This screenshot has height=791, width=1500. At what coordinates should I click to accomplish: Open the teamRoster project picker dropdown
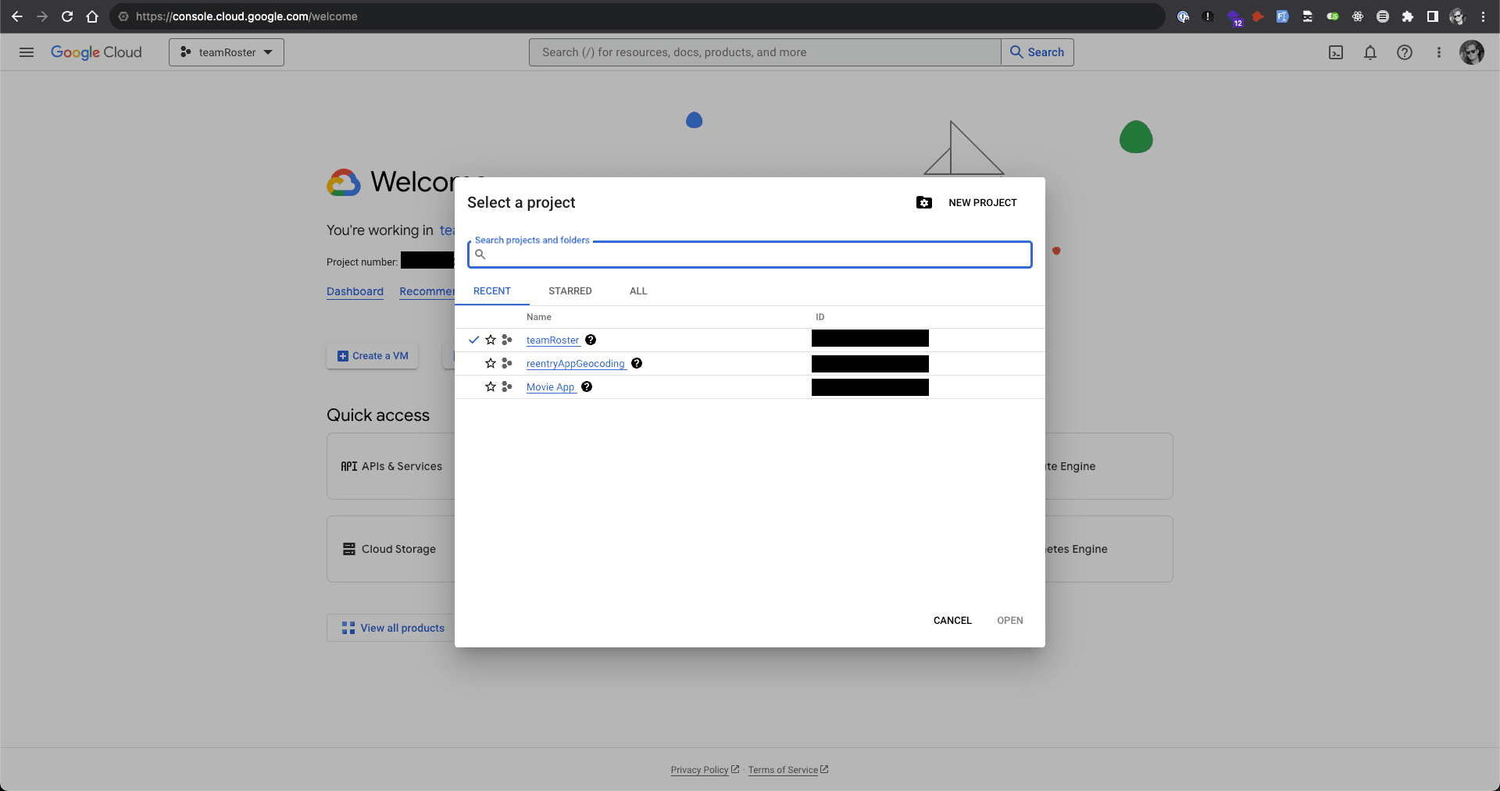[x=227, y=52]
